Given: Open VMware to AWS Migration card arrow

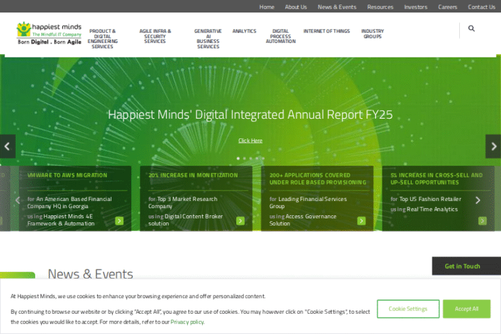Looking at the screenshot, I should [x=119, y=220].
